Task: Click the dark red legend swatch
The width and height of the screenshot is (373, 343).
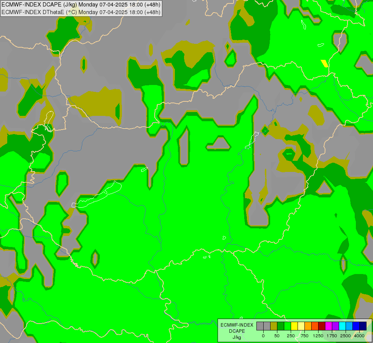Action: pyautogui.click(x=322, y=326)
